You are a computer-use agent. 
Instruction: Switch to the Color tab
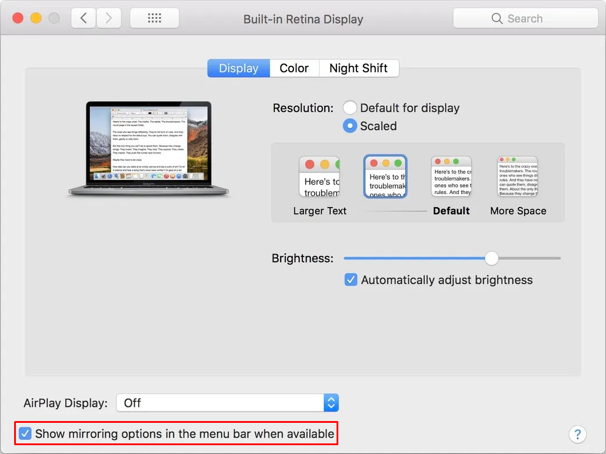coord(294,68)
